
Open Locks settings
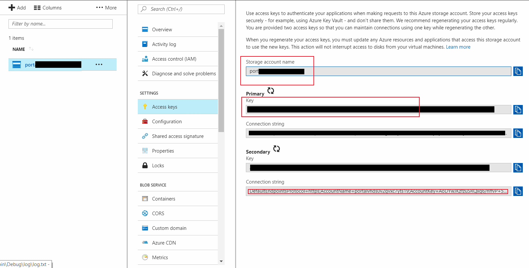[178, 165]
